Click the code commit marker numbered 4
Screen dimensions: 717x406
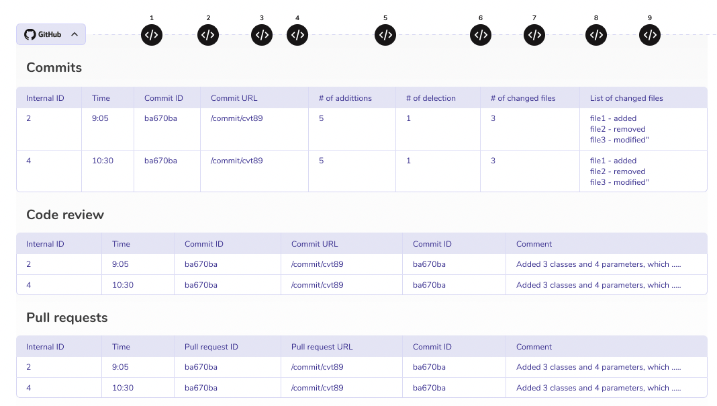pos(297,35)
